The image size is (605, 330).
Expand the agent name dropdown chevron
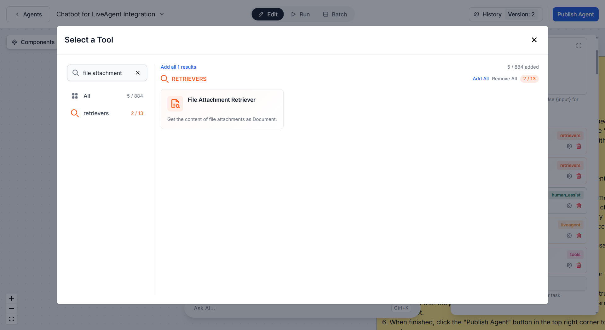pyautogui.click(x=162, y=14)
